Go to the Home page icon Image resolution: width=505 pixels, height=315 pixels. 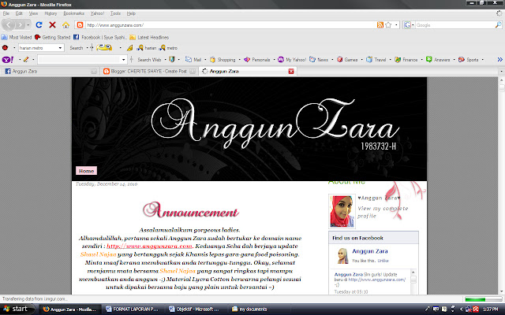65,24
